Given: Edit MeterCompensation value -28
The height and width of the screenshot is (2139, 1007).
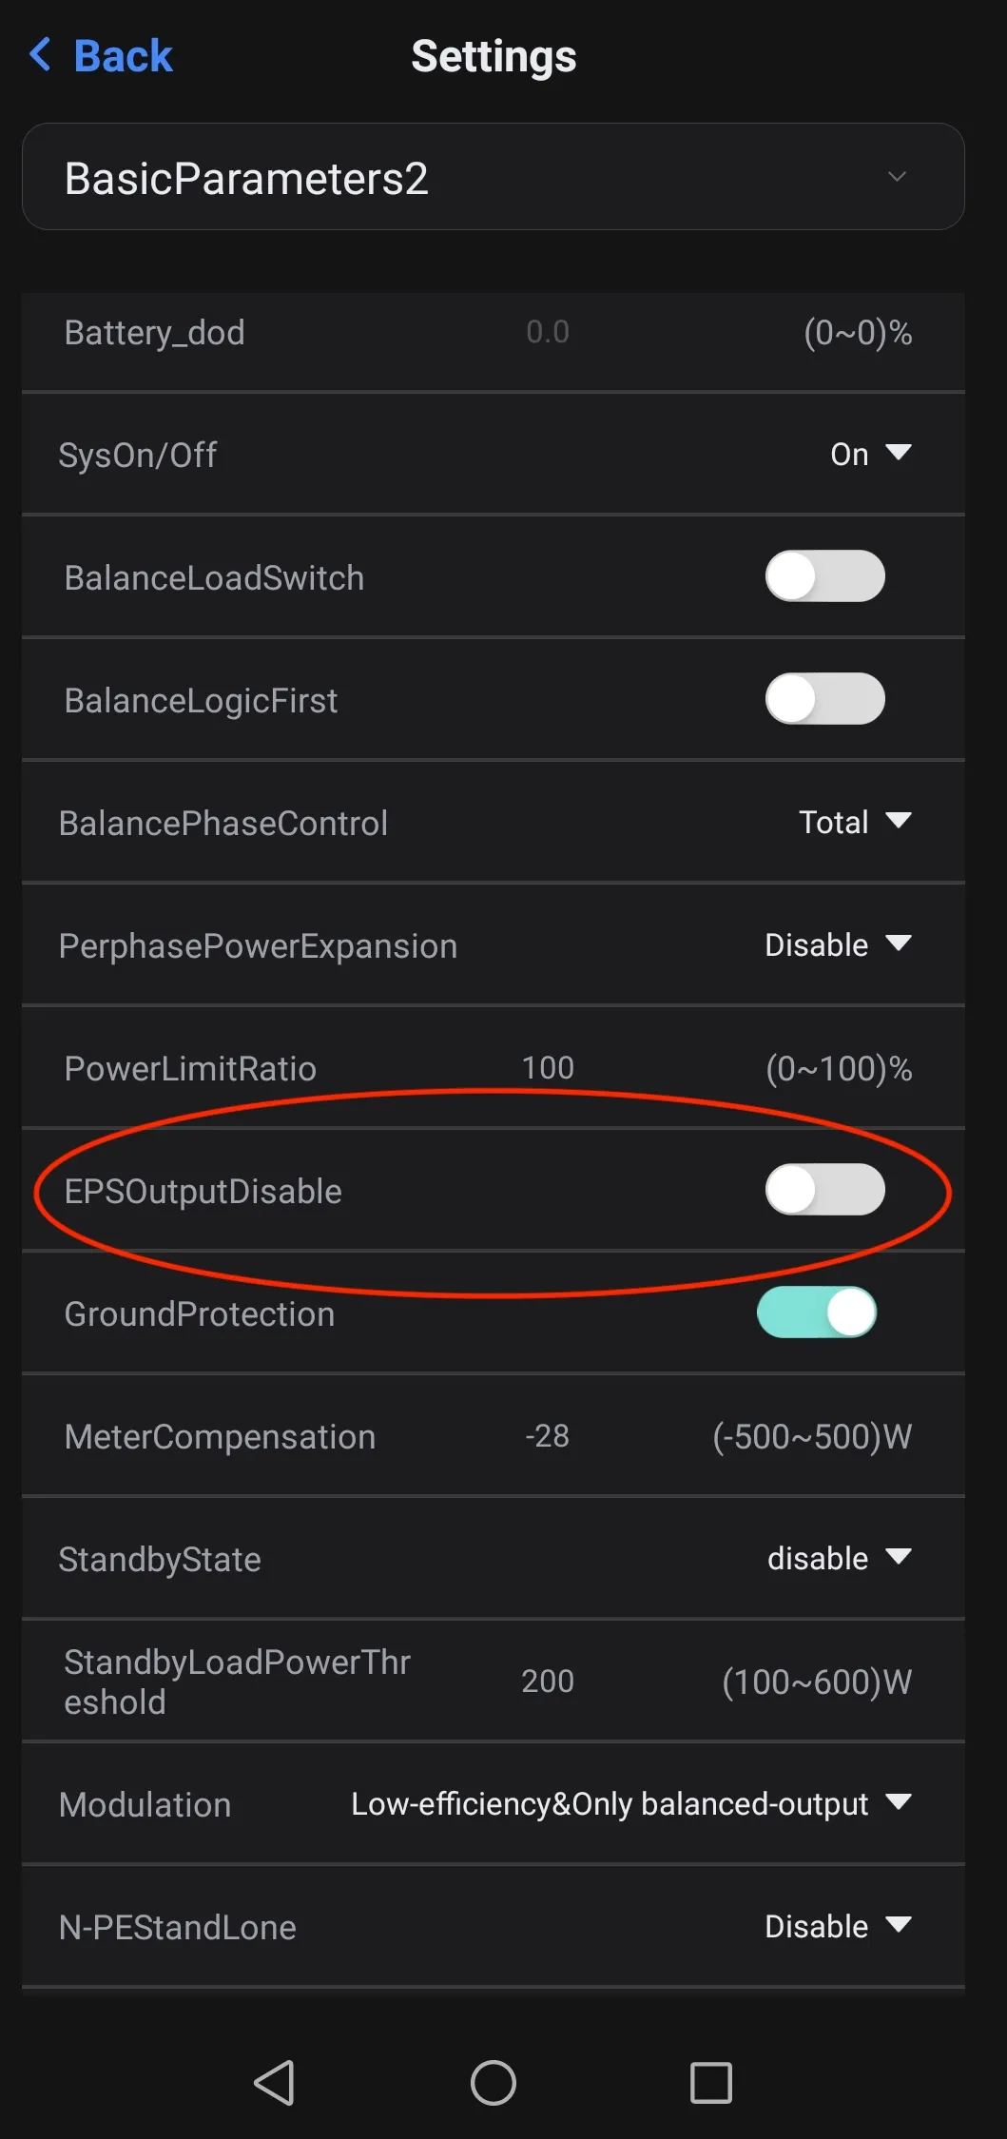Looking at the screenshot, I should [x=547, y=1435].
